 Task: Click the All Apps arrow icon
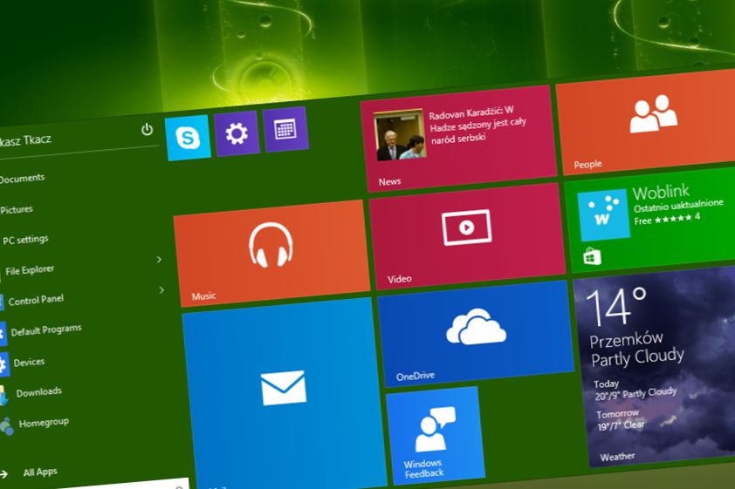[3, 474]
